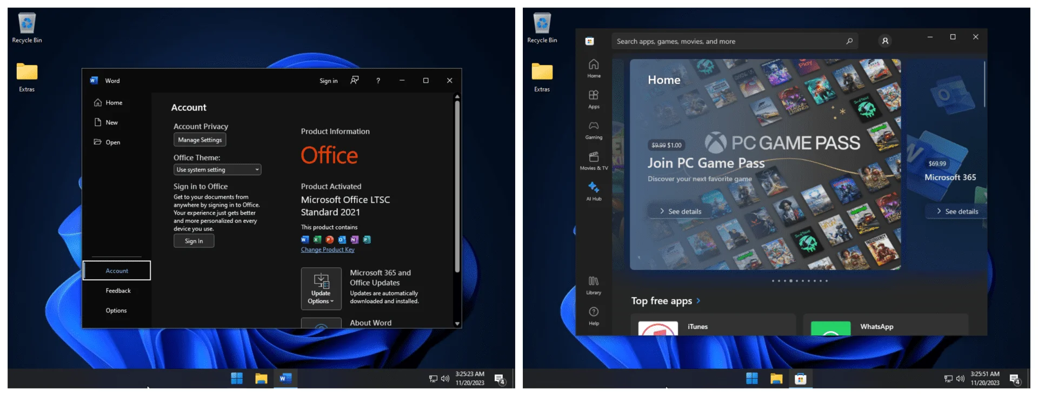1038x396 pixels.
Task: Open notifications on the taskbar below the Store
Action: tap(1015, 379)
